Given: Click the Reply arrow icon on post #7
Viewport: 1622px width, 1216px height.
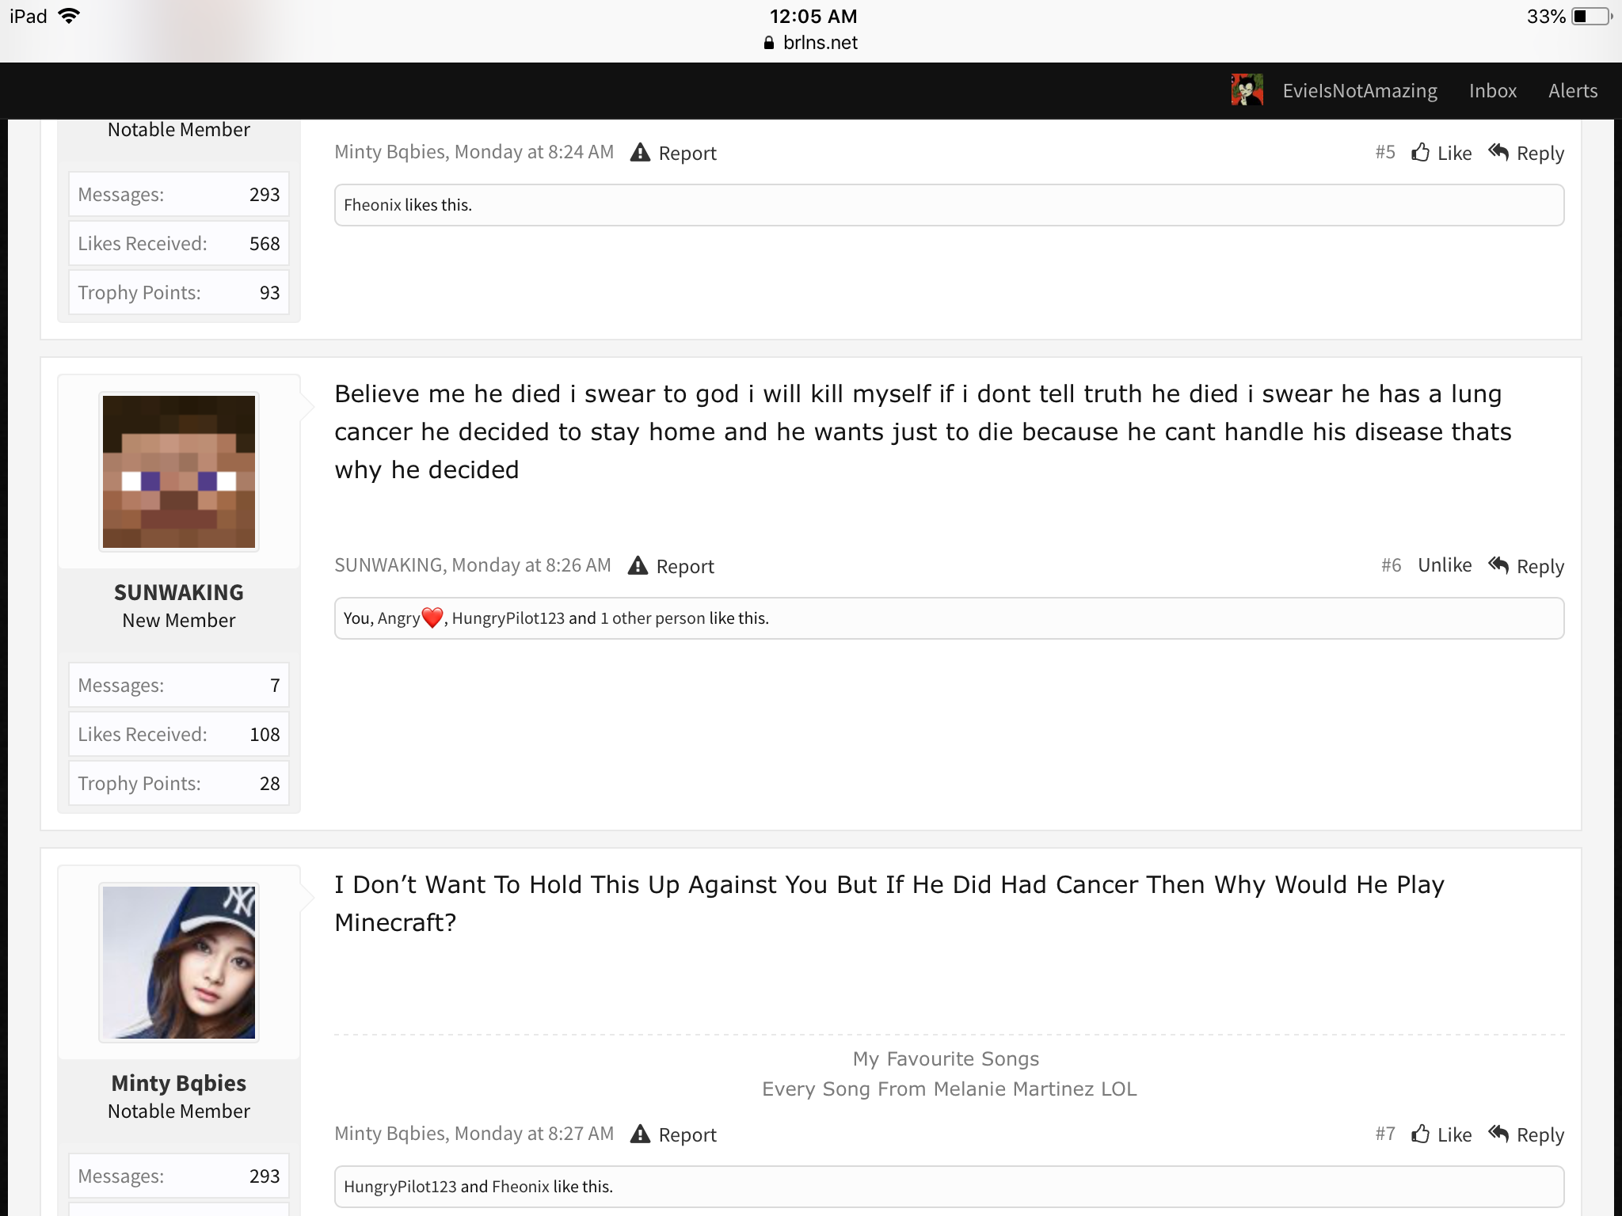Looking at the screenshot, I should click(x=1498, y=1133).
